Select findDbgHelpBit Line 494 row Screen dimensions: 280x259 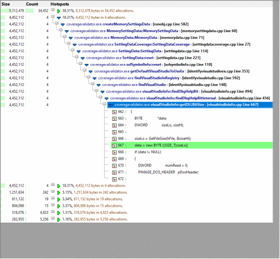tap(179, 91)
